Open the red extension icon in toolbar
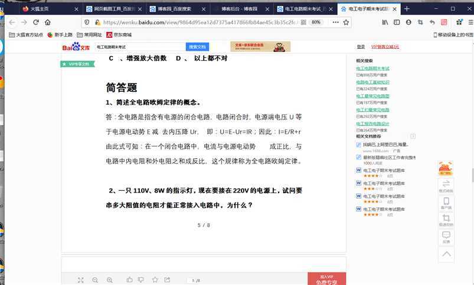 pyautogui.click(x=444, y=22)
